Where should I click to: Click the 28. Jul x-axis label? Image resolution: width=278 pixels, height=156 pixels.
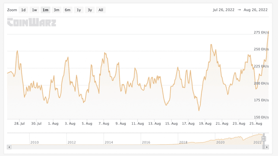pyautogui.click(x=19, y=123)
